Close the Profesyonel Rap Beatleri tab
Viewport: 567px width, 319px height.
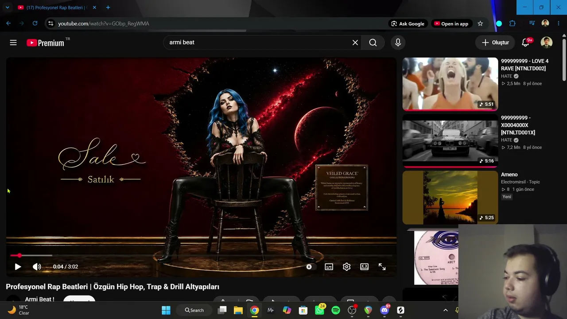click(x=94, y=8)
